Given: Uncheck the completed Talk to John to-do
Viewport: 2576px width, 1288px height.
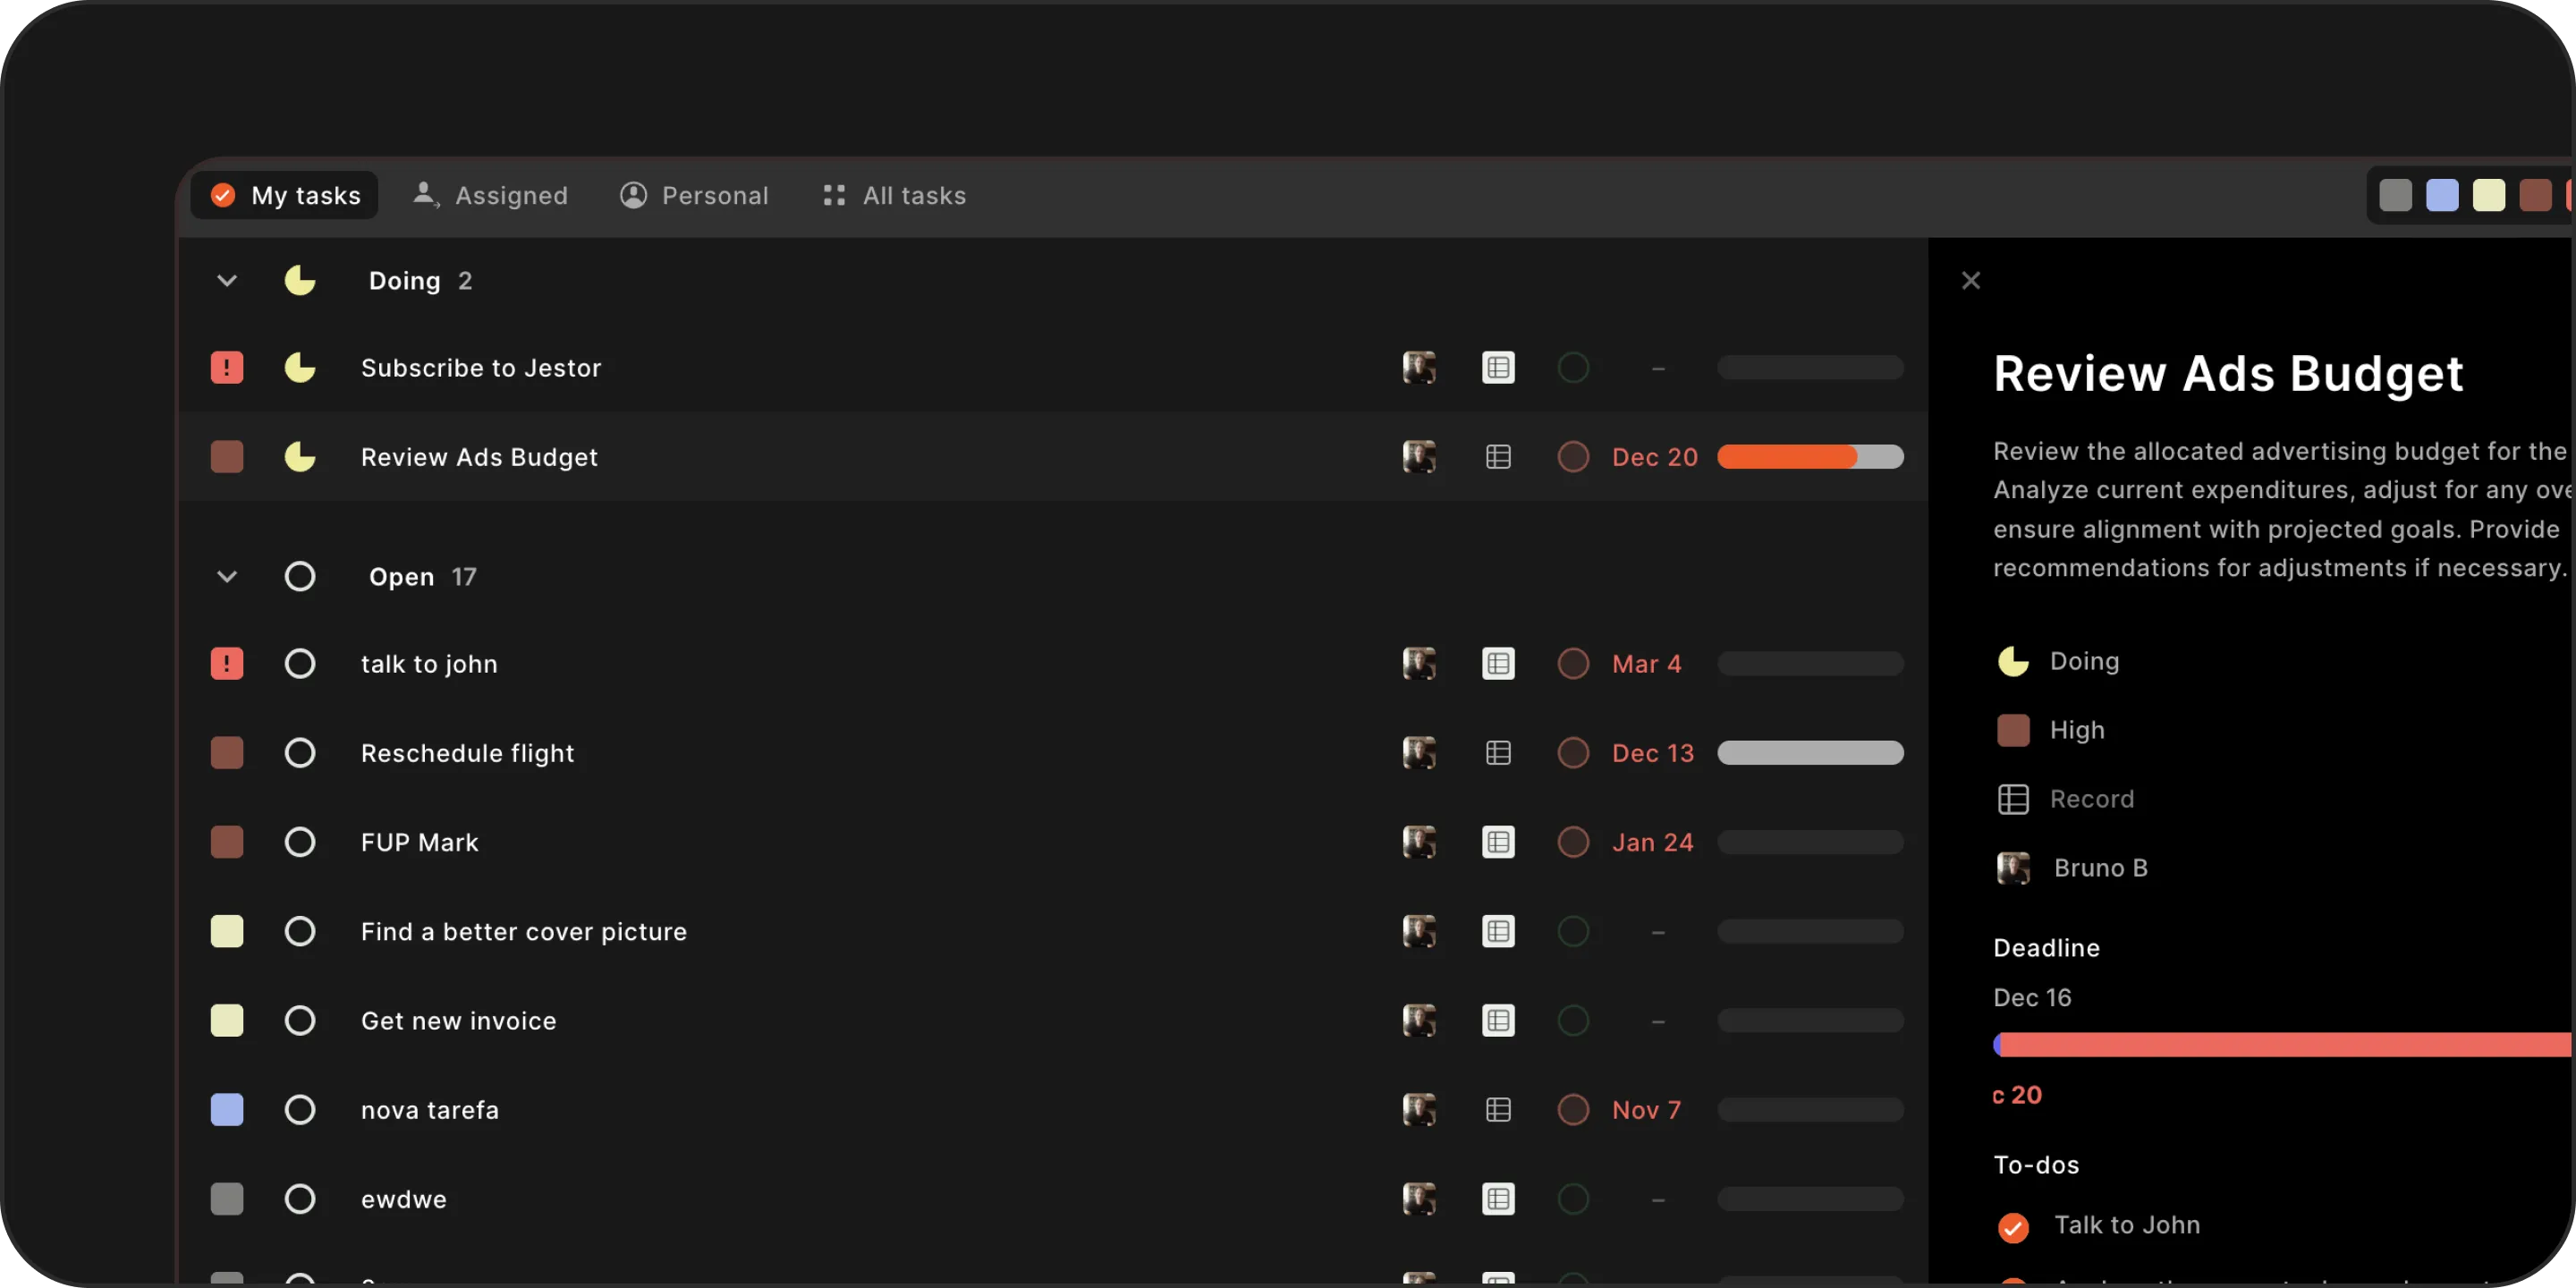Looking at the screenshot, I should 2013,1226.
